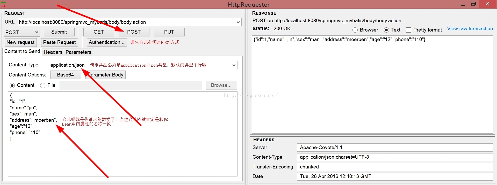Image resolution: width=497 pixels, height=185 pixels.
Task: Open the View raw transaction link
Action: 470,29
